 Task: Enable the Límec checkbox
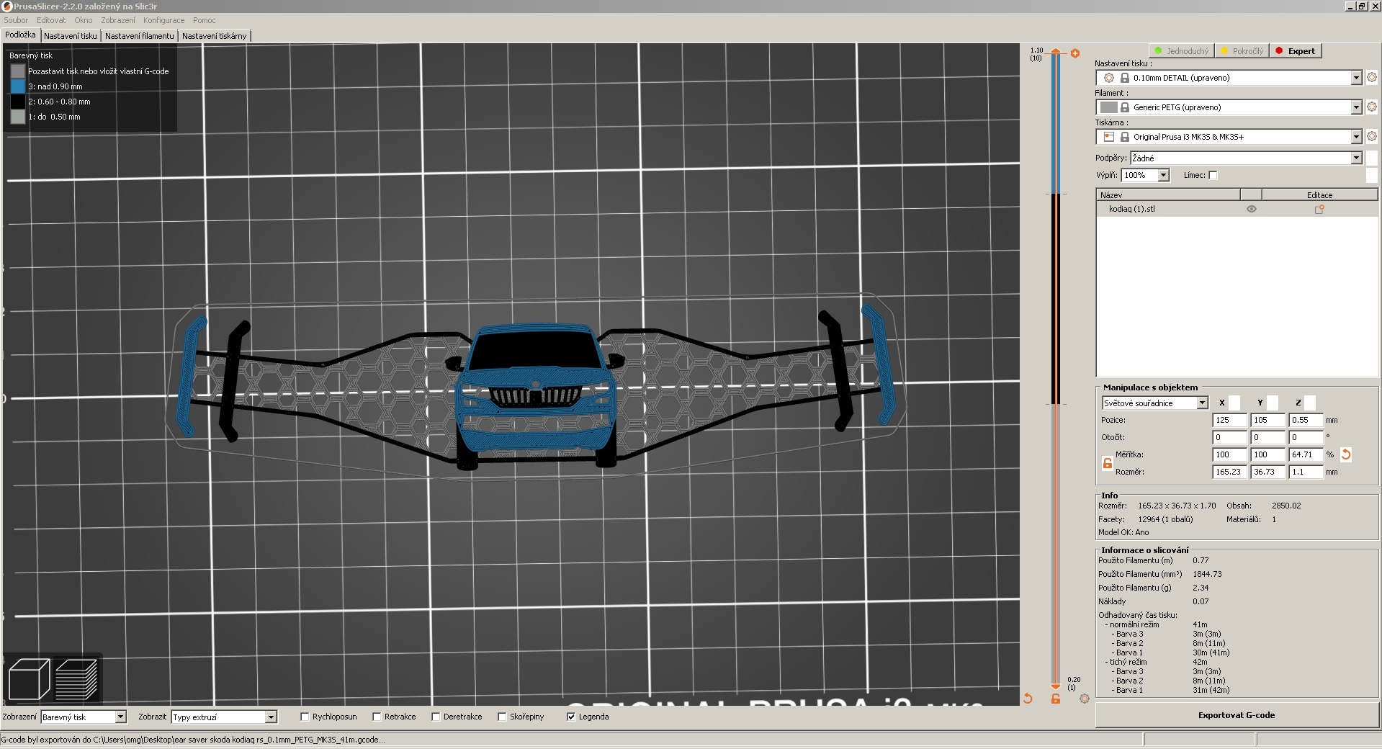tap(1213, 175)
